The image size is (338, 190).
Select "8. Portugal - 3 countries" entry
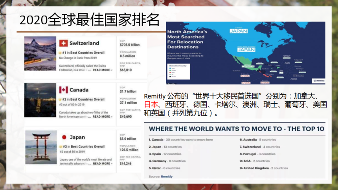(x=257, y=154)
